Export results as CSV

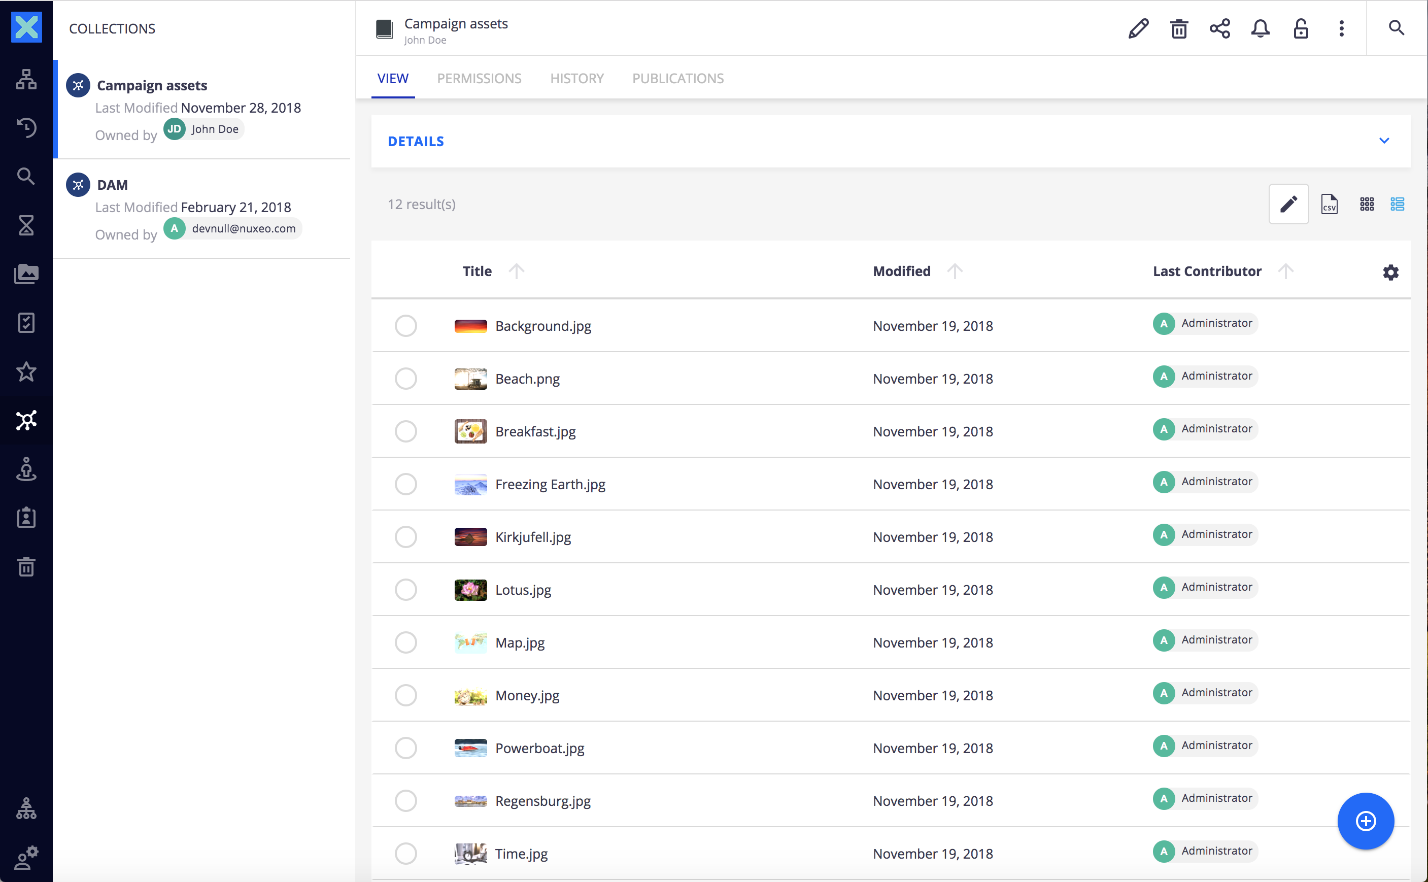(1329, 204)
